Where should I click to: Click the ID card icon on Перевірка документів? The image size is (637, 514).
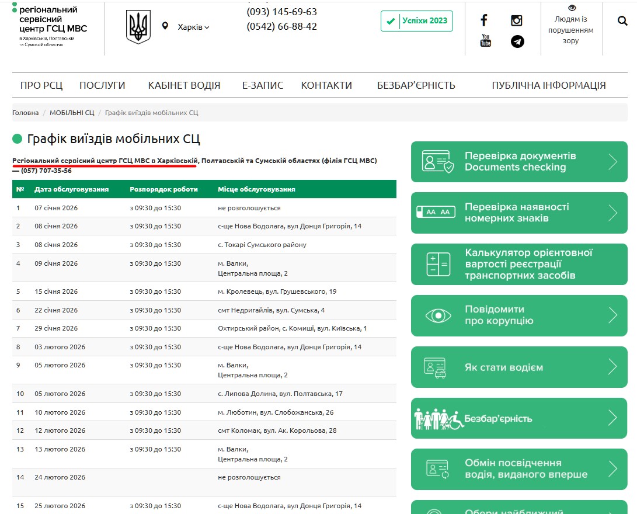point(437,162)
